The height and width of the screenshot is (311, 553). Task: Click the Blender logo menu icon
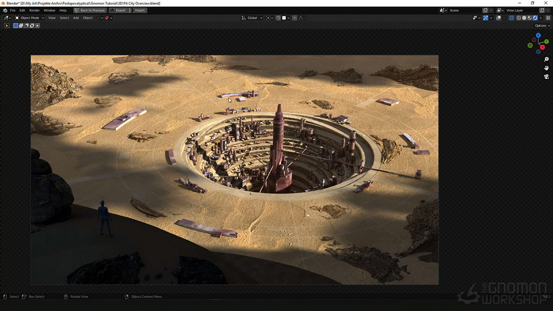(x=5, y=10)
